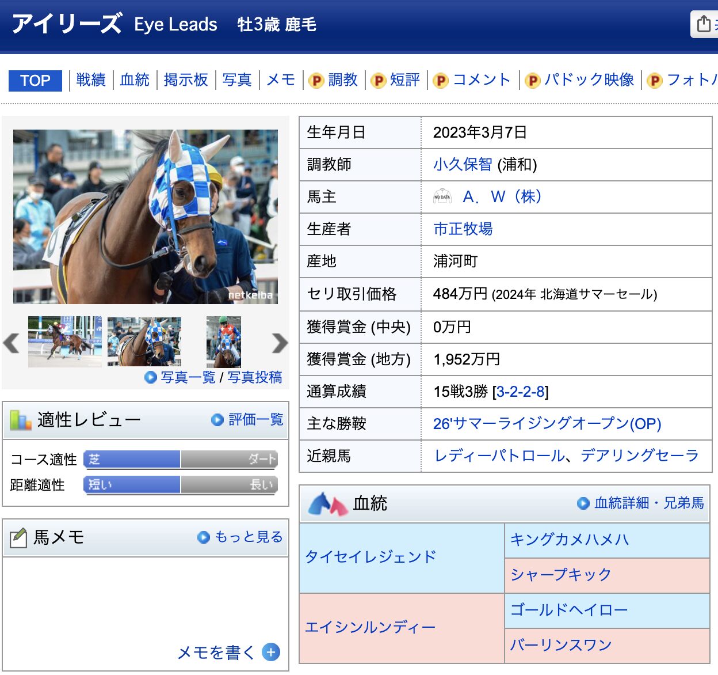The height and width of the screenshot is (675, 718).
Task: Click premium P icon beside フォト
Action: [x=655, y=81]
